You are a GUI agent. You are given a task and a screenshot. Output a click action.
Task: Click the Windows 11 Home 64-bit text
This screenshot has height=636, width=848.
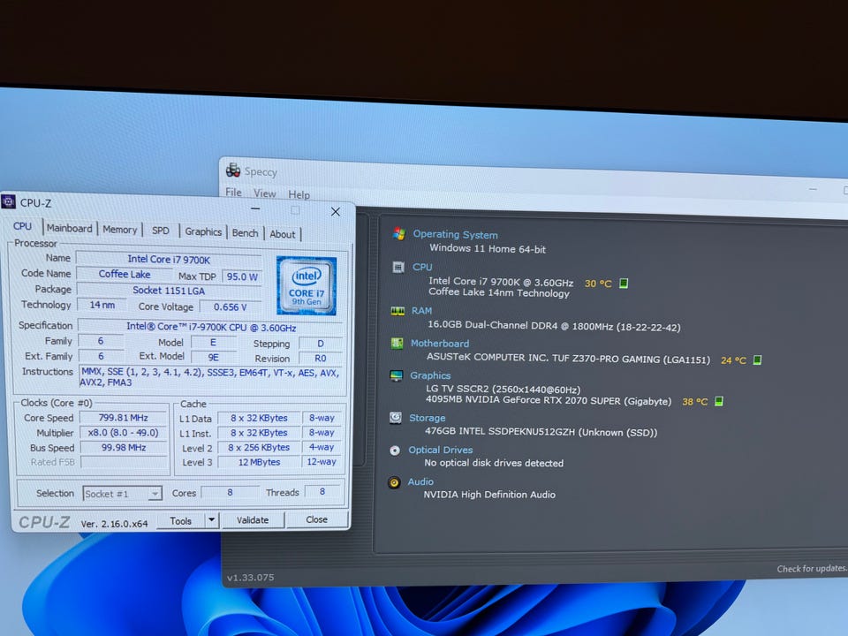click(x=488, y=248)
